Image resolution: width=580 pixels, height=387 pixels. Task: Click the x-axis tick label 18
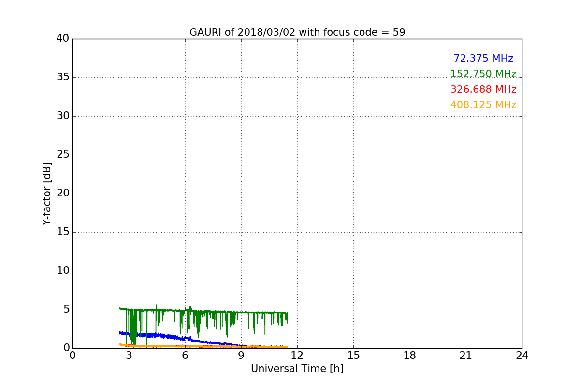pos(410,356)
